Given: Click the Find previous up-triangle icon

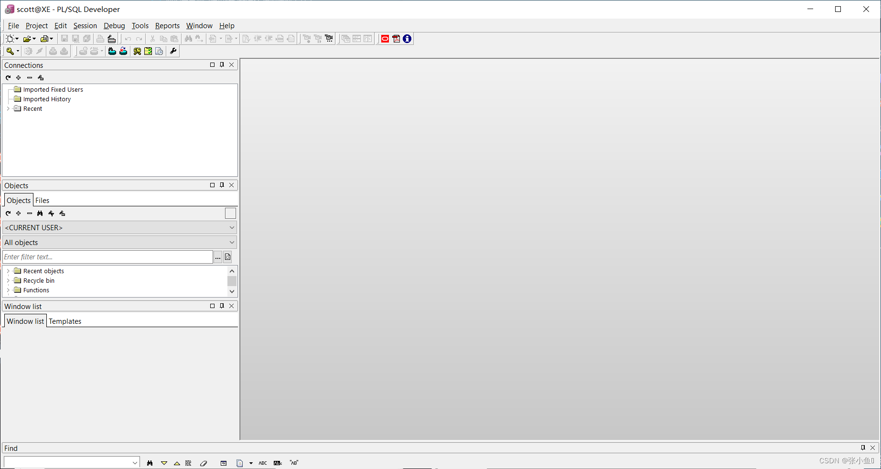Looking at the screenshot, I should pos(177,463).
